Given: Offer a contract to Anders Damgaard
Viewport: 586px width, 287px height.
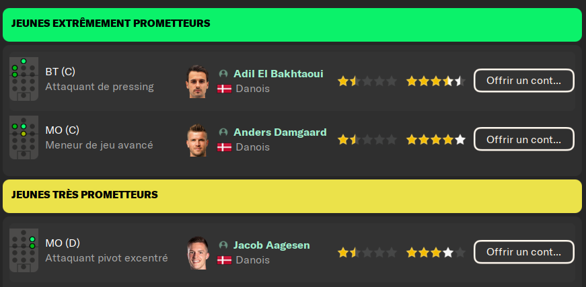Looking at the screenshot, I should coord(523,139).
